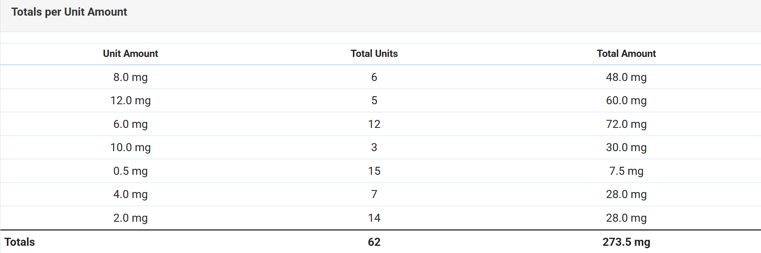The image size is (761, 253).
Task: Click the 2.0 mg unit amount cell
Action: tap(130, 218)
